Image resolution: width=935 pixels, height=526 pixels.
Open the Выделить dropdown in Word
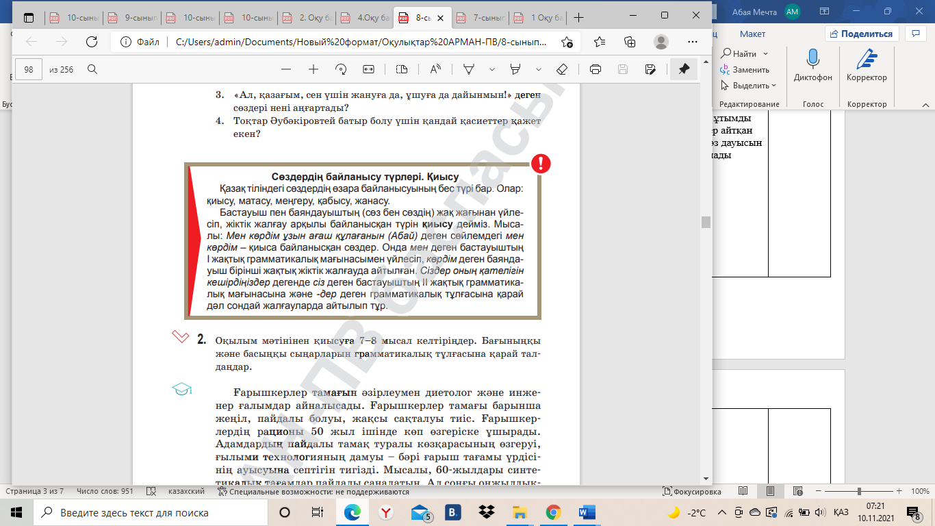click(751, 86)
